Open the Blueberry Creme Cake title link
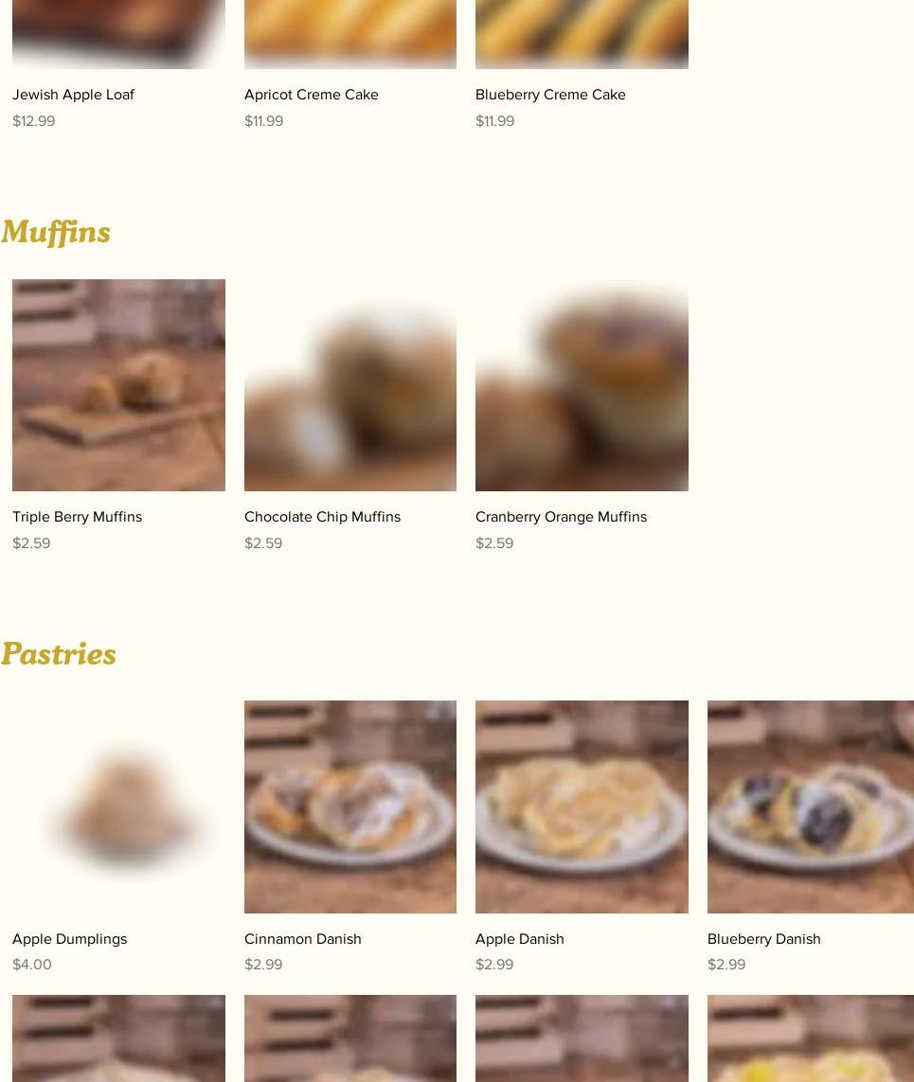The width and height of the screenshot is (914, 1082). point(550,95)
